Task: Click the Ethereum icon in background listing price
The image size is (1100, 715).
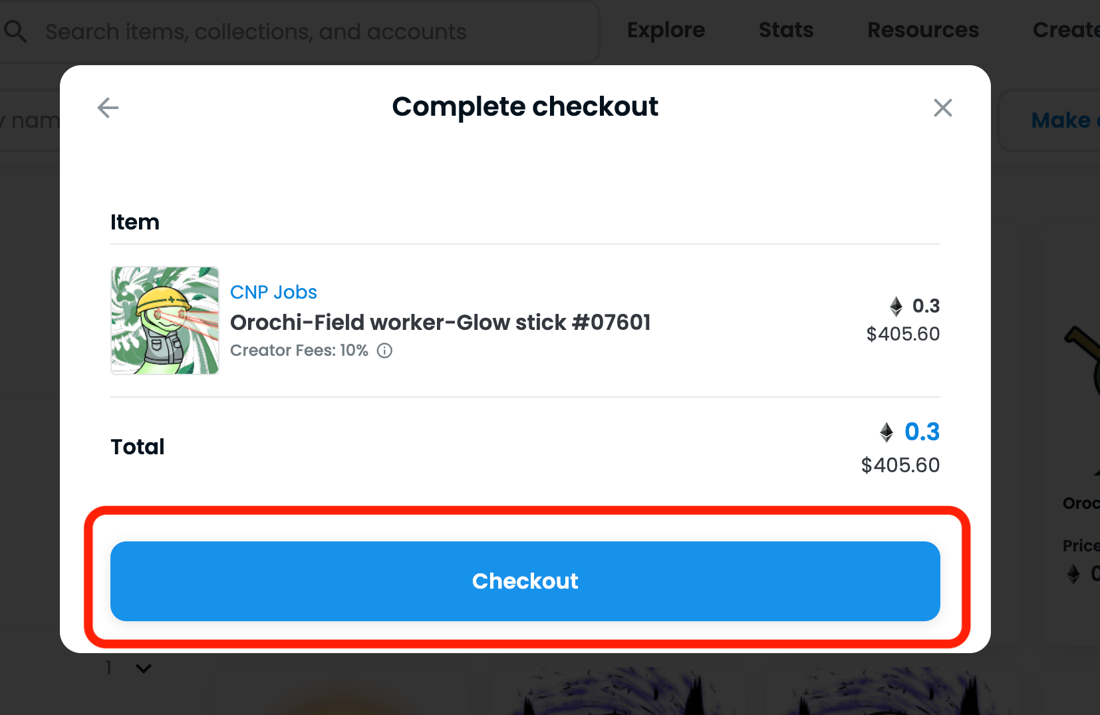Action: [x=1073, y=573]
